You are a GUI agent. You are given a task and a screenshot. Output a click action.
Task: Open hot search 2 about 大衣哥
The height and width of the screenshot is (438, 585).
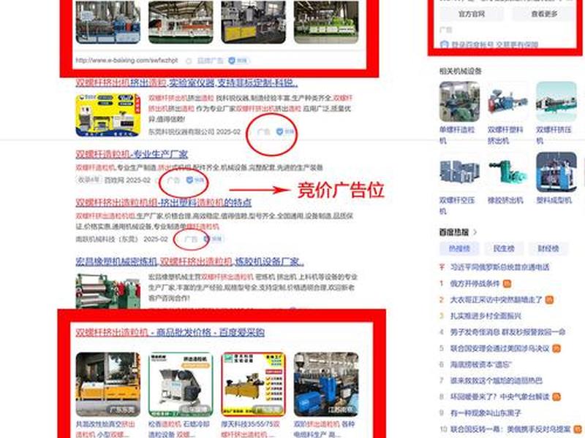pos(496,300)
